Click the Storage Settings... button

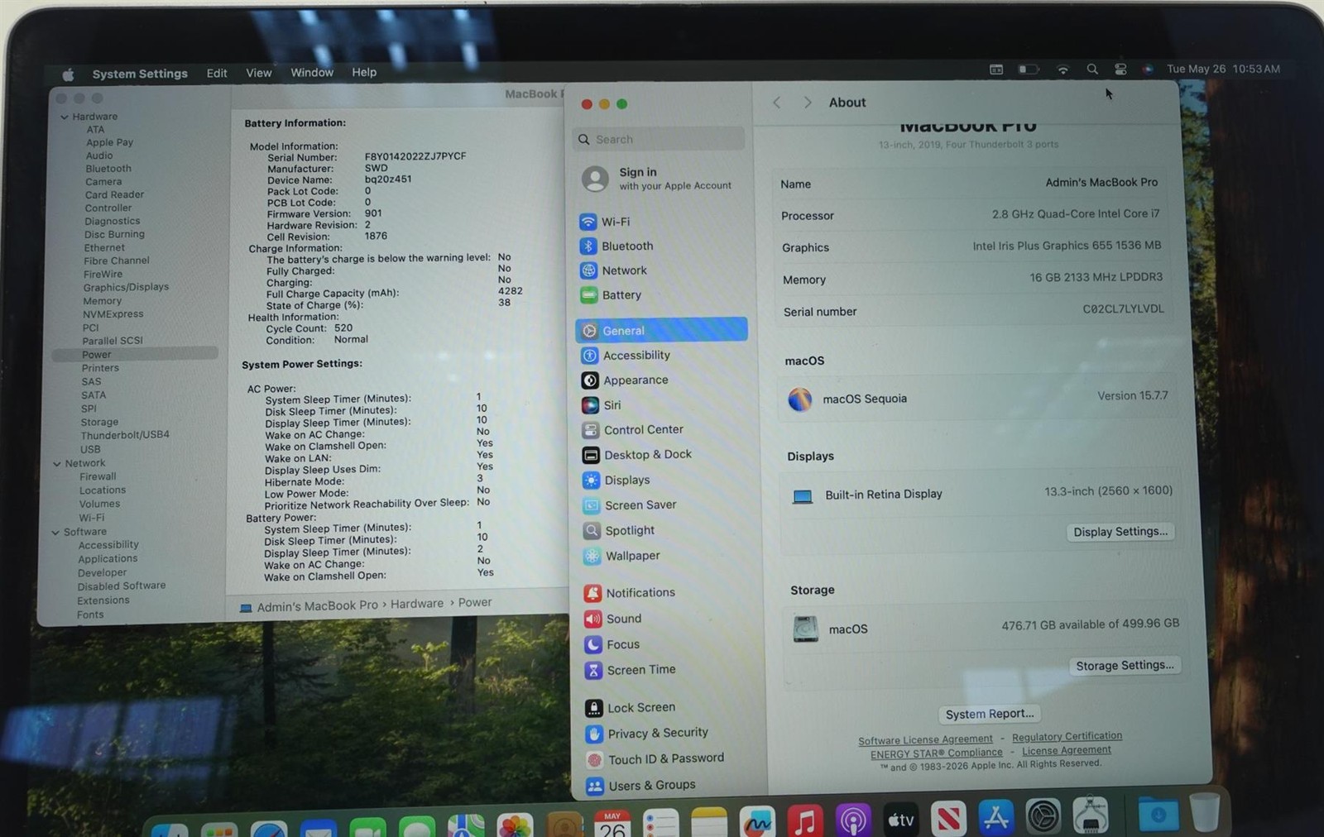[x=1125, y=666]
